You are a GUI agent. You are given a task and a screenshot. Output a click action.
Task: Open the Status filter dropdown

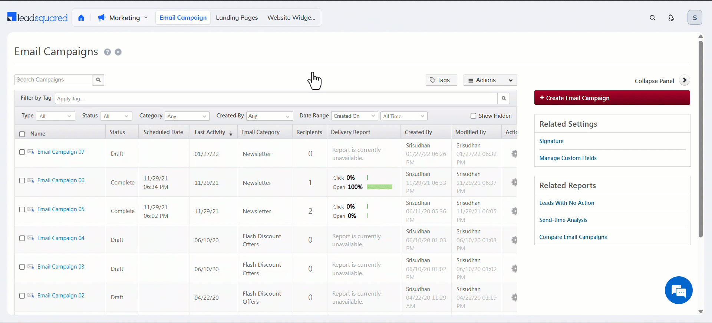[x=116, y=116]
